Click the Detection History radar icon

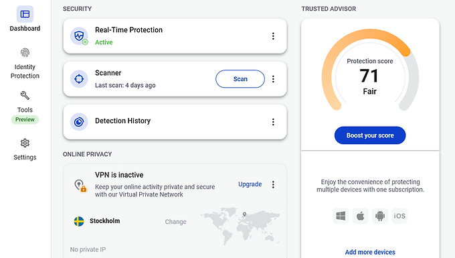tap(79, 122)
